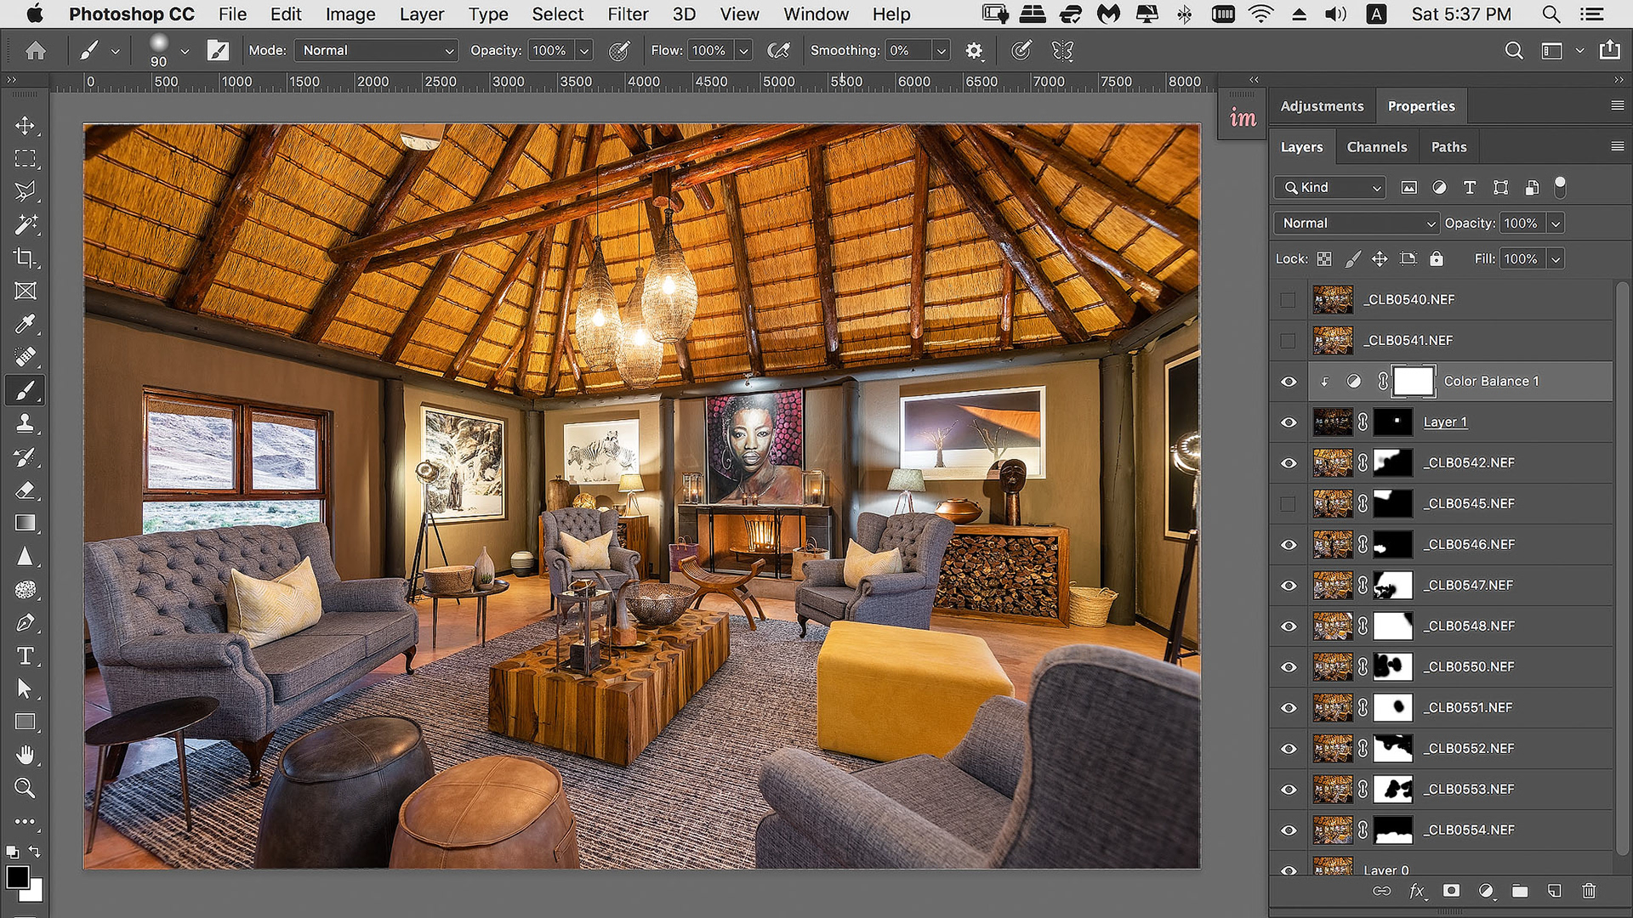Select the _CLB0550.NEF layer name

(1469, 667)
